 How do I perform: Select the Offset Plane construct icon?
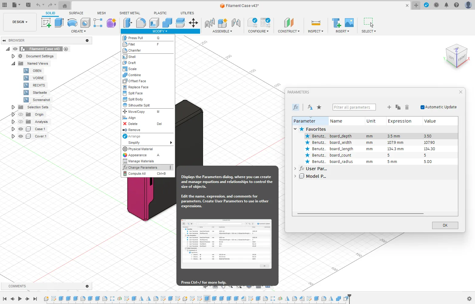289,23
